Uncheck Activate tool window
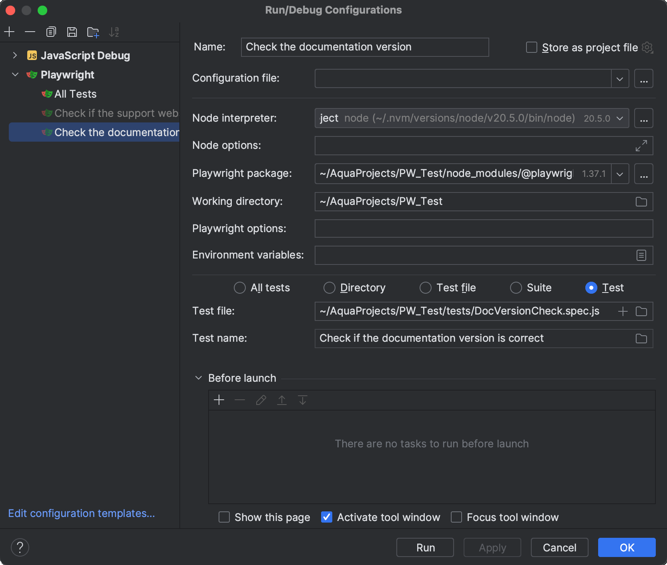This screenshot has width=667, height=565. coord(326,517)
